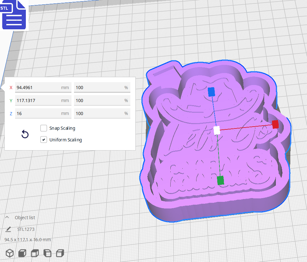This screenshot has width=307, height=262.
Task: Click the white center handle on the model
Action: 216,131
